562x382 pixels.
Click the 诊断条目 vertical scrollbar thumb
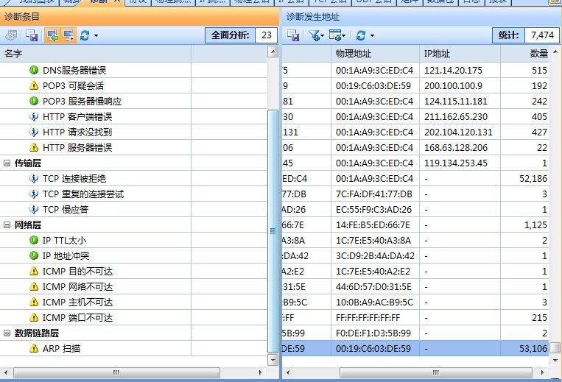tap(273, 231)
